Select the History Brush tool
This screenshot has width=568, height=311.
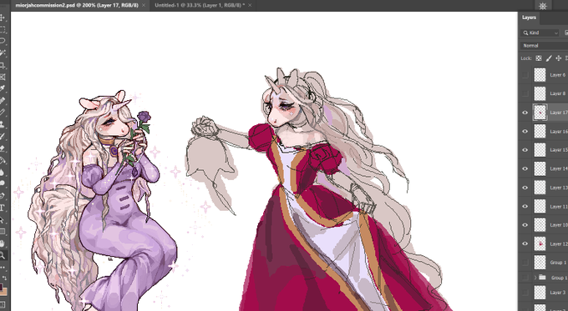3,137
